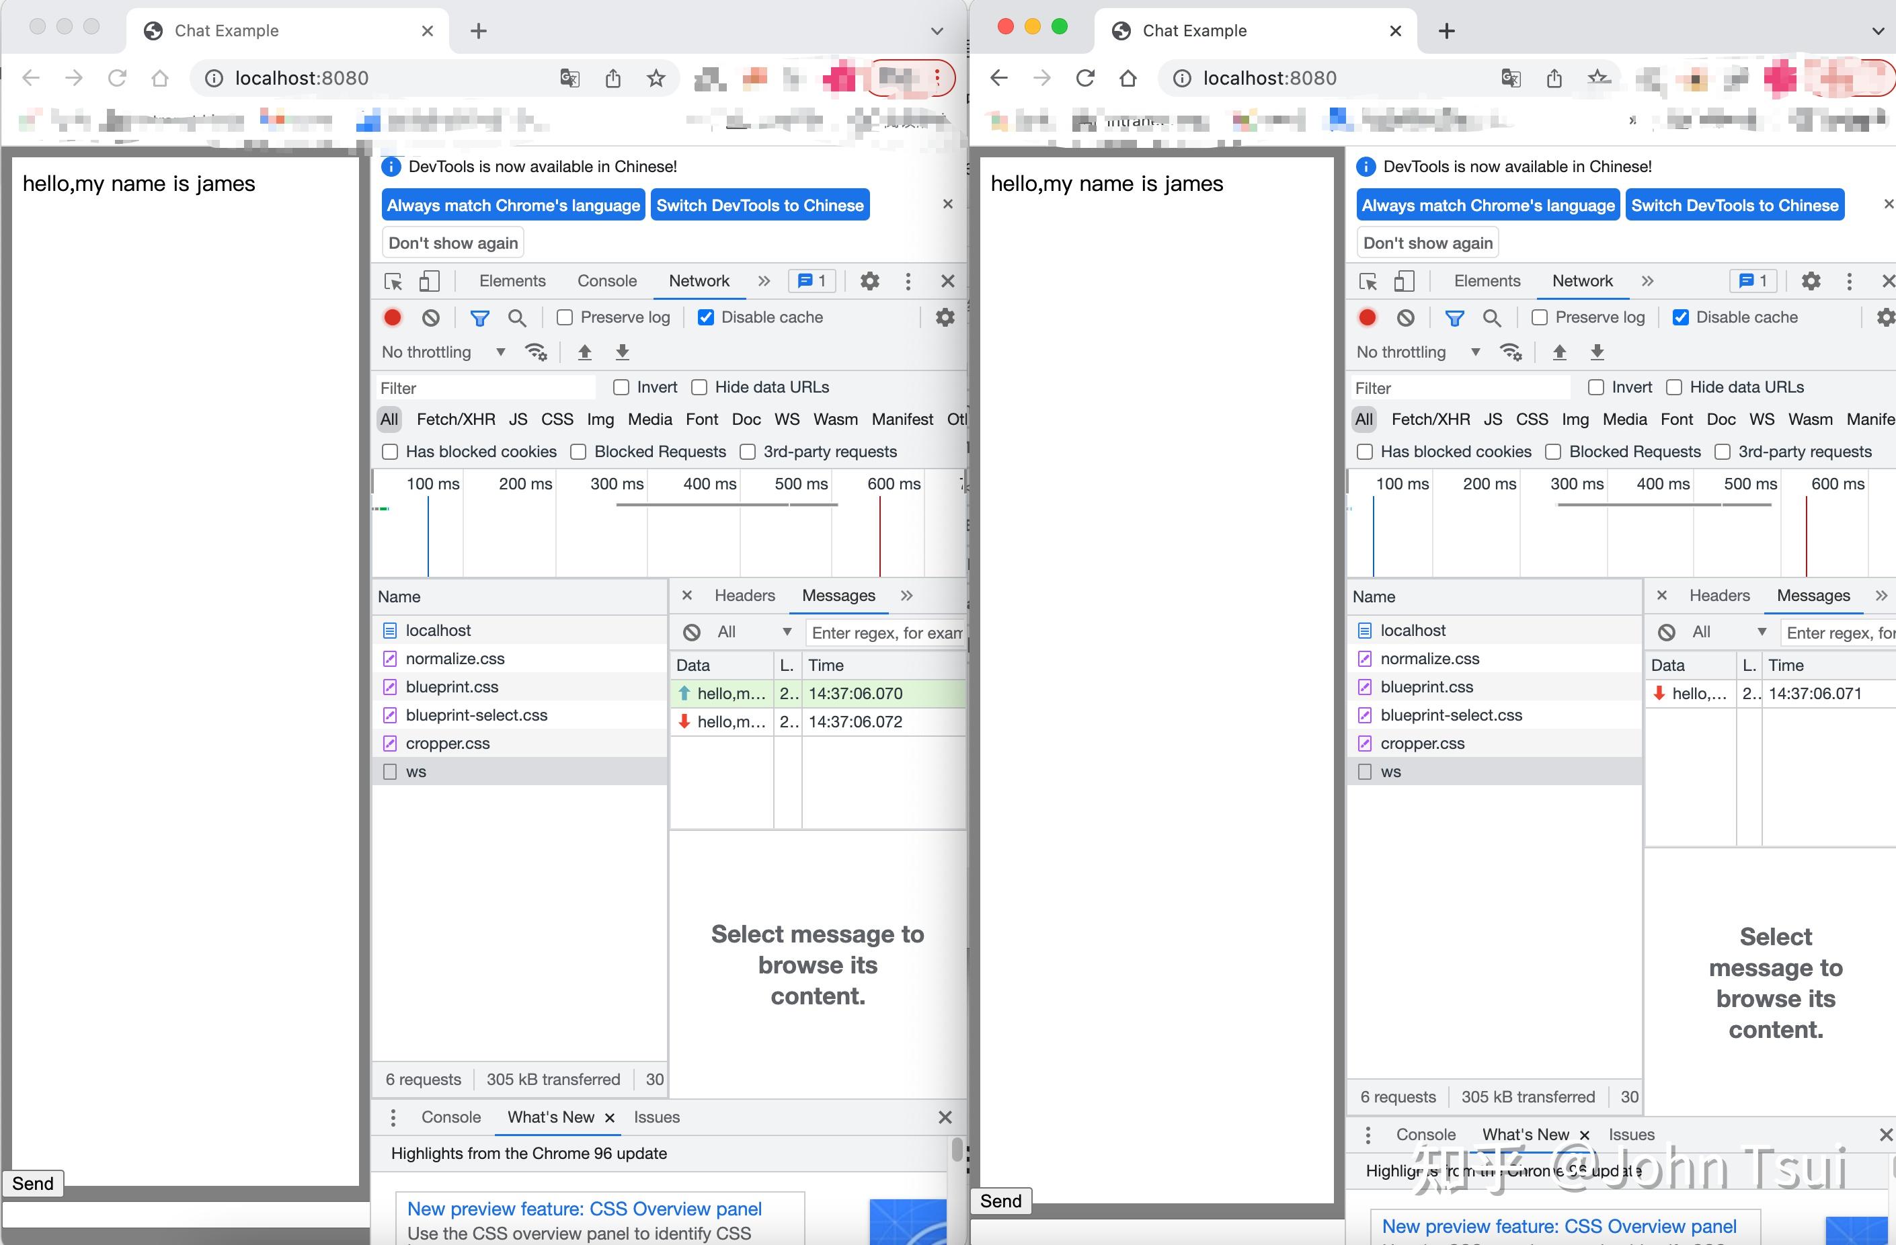The height and width of the screenshot is (1245, 1896).
Task: Click Switch DevTools to Chinese in left window
Action: coord(759,206)
